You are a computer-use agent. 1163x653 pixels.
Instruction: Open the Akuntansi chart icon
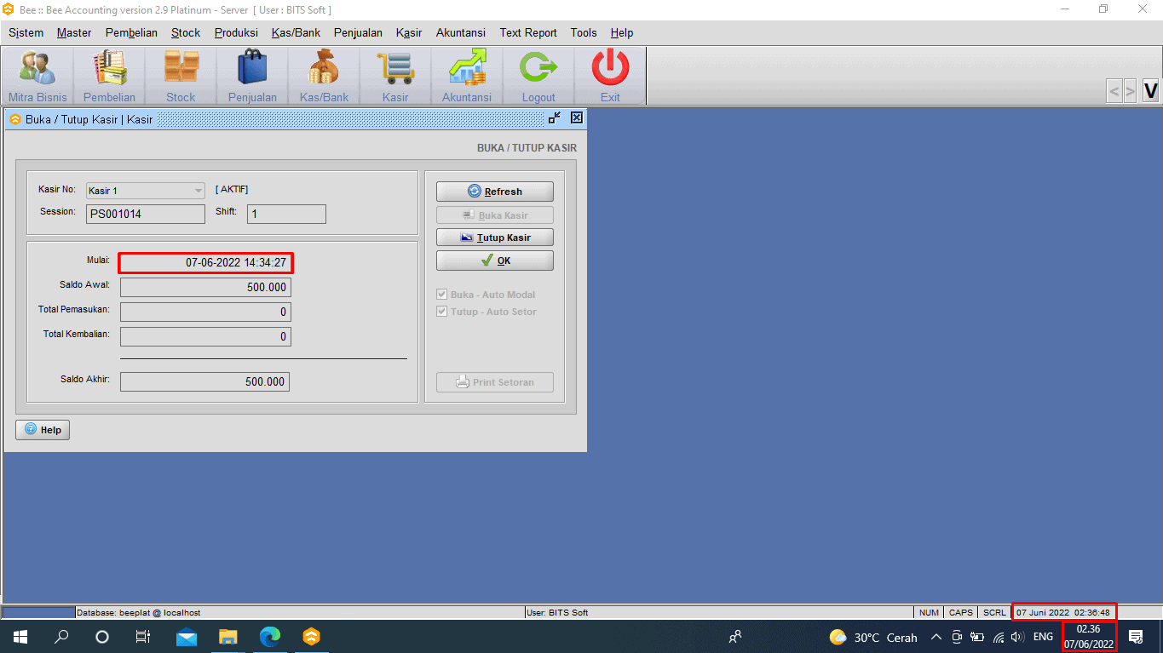pos(467,69)
